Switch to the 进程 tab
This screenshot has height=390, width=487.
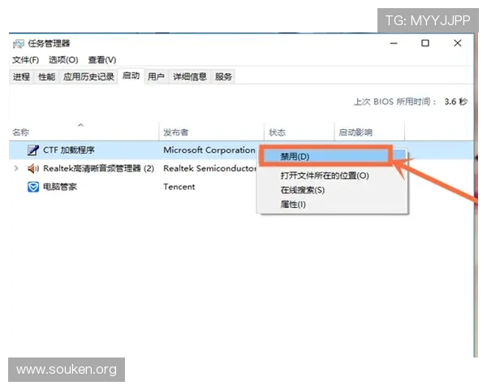click(21, 76)
